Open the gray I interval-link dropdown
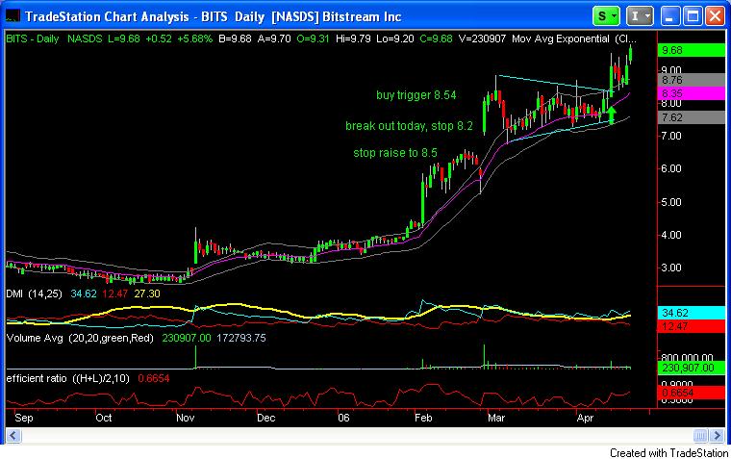The image size is (731, 459). point(640,16)
